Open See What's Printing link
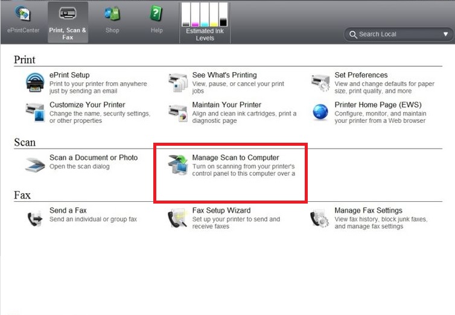 tap(224, 75)
